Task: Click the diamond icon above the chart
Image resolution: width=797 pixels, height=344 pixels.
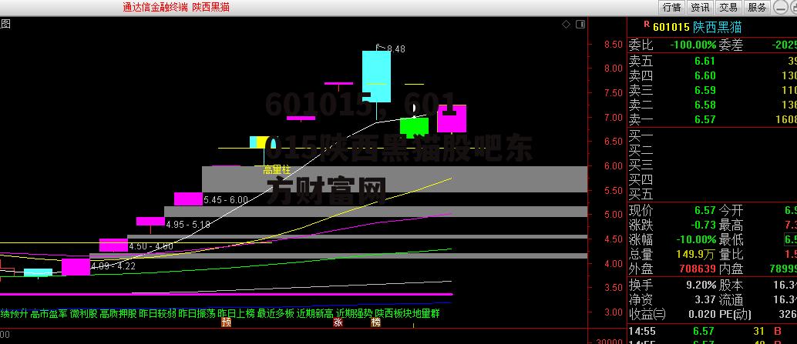Action: [x=567, y=24]
